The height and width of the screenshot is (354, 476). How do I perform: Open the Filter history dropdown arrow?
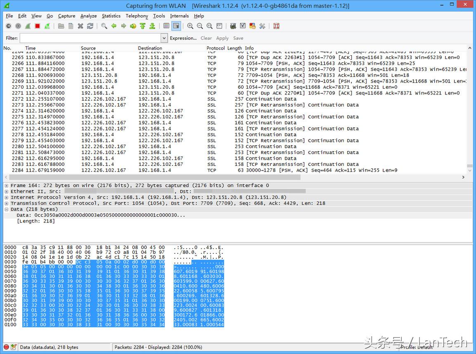[x=164, y=38]
